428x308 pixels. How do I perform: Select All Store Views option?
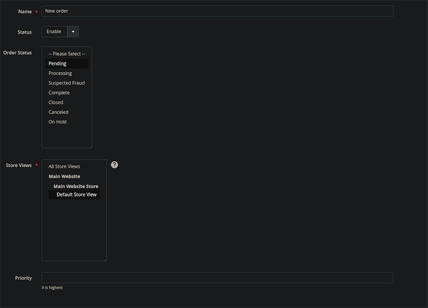coord(64,166)
